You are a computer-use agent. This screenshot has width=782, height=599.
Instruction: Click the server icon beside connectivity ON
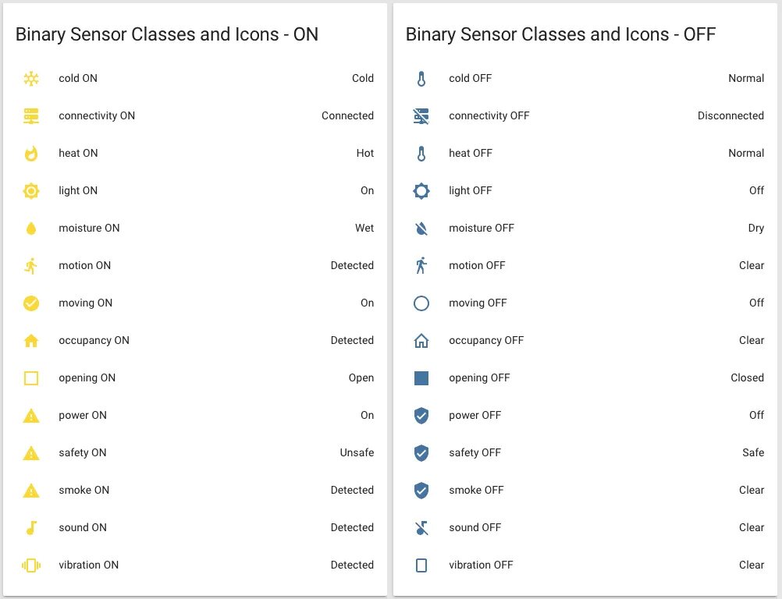click(x=31, y=116)
